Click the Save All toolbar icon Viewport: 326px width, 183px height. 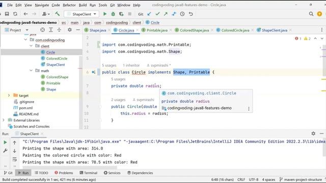(7, 14)
